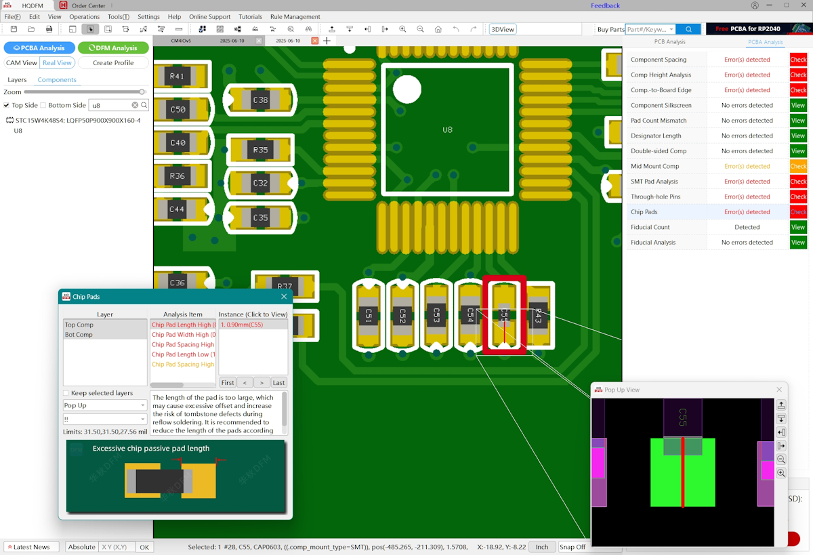This screenshot has height=555, width=813.
Task: Select the Zoom In tool on the toolbar
Action: pyautogui.click(x=402, y=29)
